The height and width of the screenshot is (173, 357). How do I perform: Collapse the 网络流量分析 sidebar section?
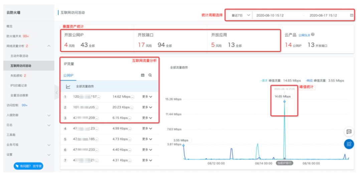click(49, 46)
